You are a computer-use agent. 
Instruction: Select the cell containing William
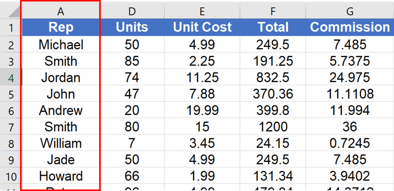(61, 143)
